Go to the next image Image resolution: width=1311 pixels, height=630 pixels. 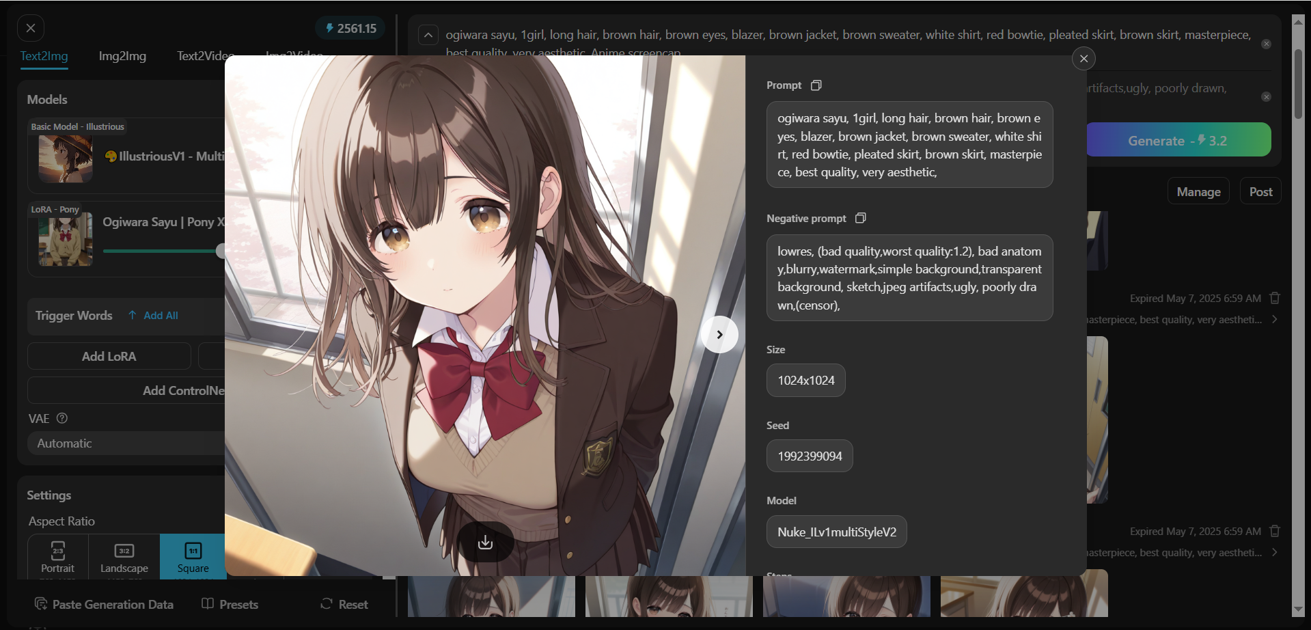coord(719,334)
